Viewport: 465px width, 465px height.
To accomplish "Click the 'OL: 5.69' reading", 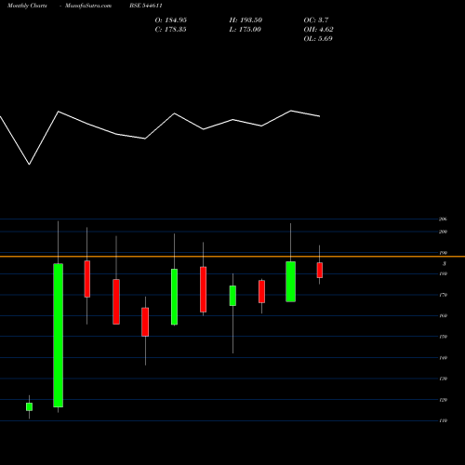I will (x=318, y=39).
